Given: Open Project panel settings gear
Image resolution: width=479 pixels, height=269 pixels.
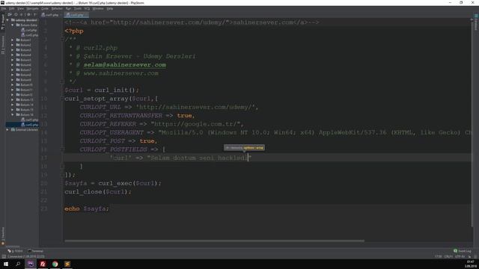Looking at the screenshot, I should [28, 15].
